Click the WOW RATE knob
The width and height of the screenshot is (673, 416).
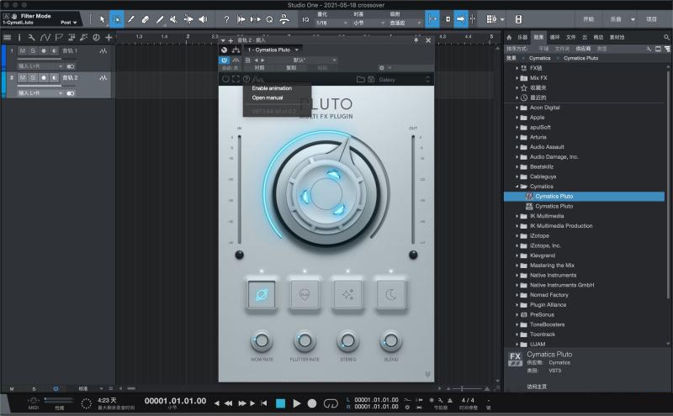coord(262,341)
